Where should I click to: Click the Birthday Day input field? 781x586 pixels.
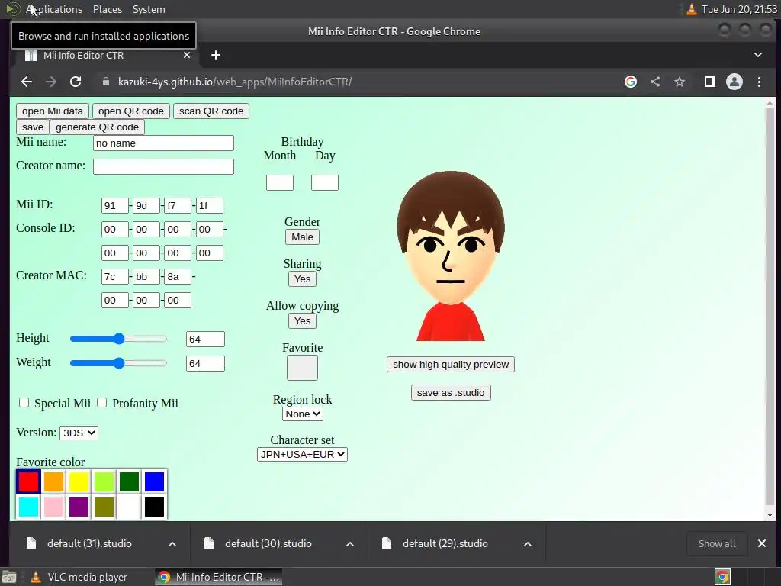pyautogui.click(x=325, y=182)
